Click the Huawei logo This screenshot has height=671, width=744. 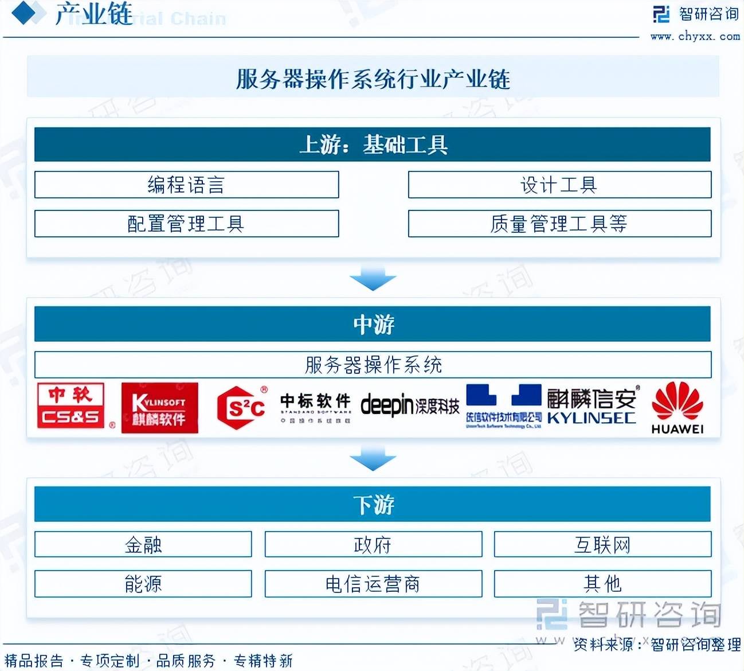[x=677, y=407]
